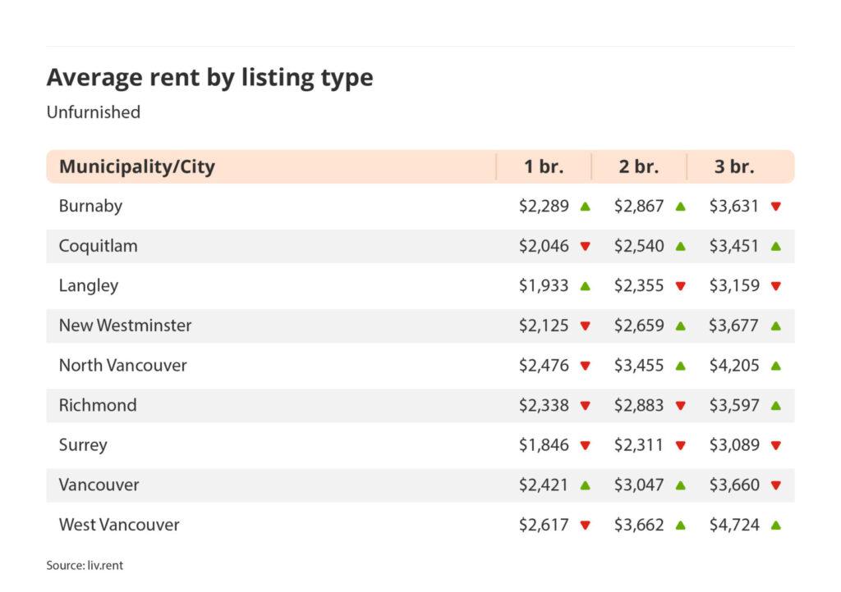Click the Average rent by listing type title
This screenshot has width=841, height=592.
[x=209, y=77]
